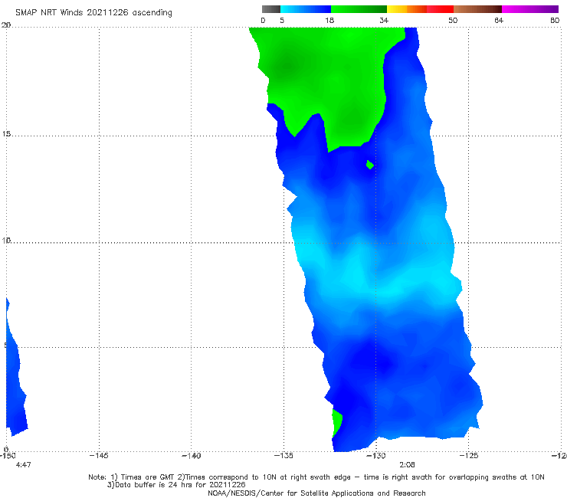This screenshot has width=567, height=498.
Task: Click the blue 5-18 segment of color bar
Action: 306,9
